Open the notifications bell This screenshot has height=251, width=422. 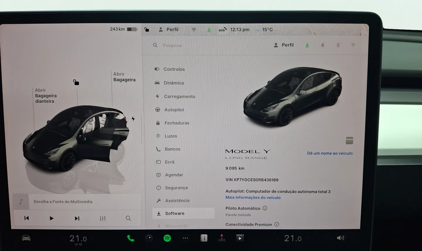(x=323, y=45)
